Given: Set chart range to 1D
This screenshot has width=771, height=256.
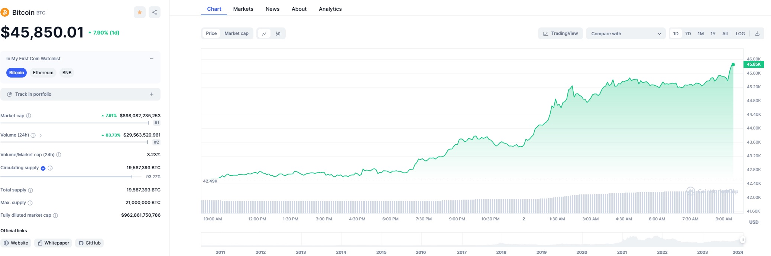Looking at the screenshot, I should (x=676, y=33).
